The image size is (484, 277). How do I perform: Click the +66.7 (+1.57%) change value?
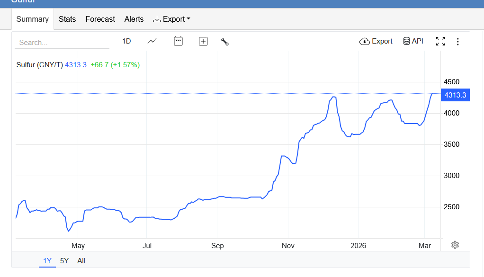pyautogui.click(x=115, y=65)
